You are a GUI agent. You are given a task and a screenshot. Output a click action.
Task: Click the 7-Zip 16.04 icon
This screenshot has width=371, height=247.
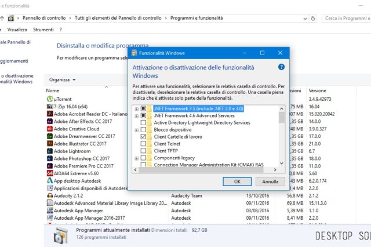point(50,107)
